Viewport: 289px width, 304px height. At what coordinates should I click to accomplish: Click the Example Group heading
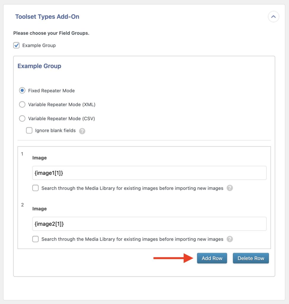point(39,66)
